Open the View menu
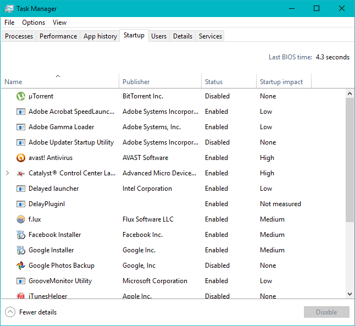Image resolution: width=355 pixels, height=326 pixels. (59, 23)
